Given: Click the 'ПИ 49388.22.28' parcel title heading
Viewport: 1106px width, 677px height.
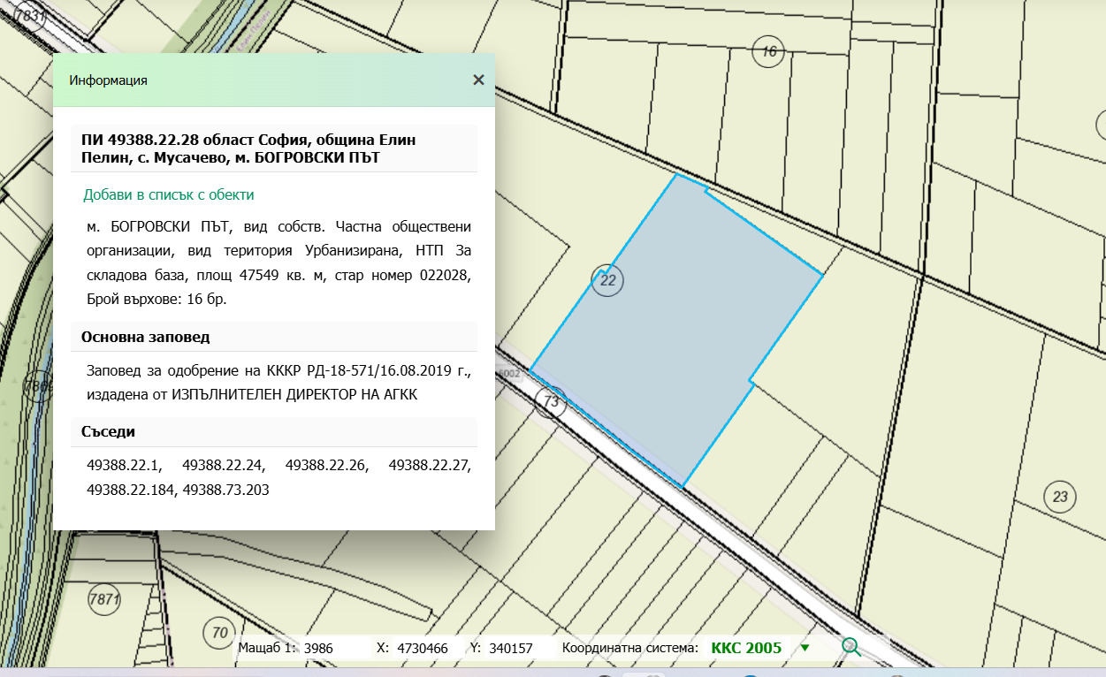Looking at the screenshot, I should [248, 148].
